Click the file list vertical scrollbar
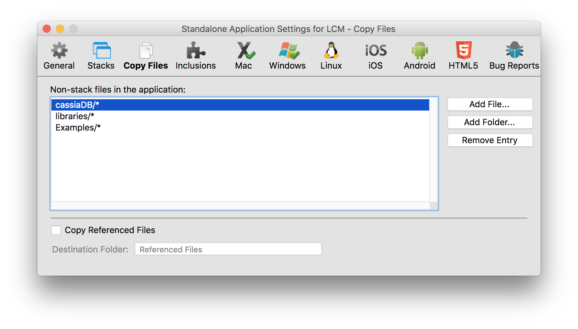578x329 pixels. tap(433, 150)
